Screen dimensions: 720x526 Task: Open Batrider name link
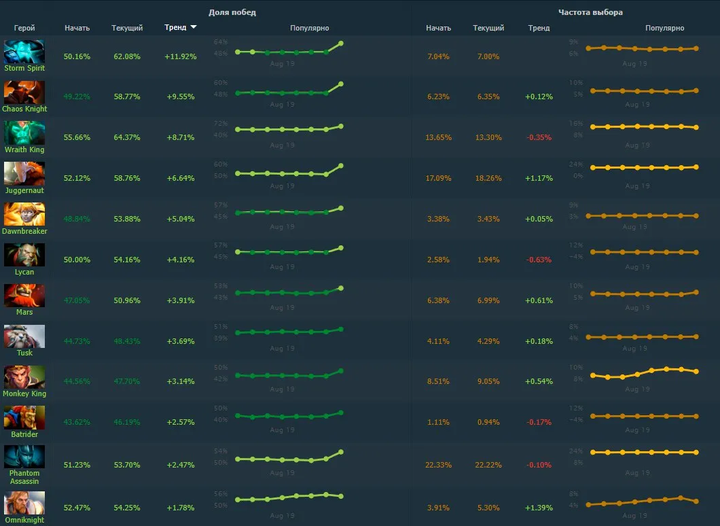24,434
